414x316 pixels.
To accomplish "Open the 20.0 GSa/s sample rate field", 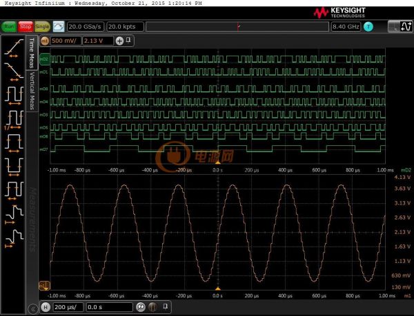I will point(86,27).
